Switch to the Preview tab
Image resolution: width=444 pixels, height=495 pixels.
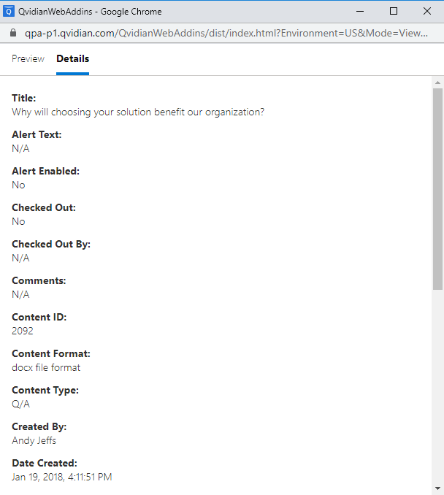[28, 58]
